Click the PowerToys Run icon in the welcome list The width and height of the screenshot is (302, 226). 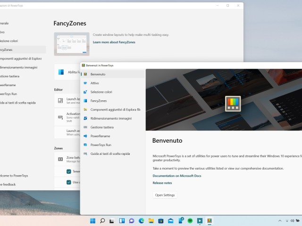click(x=85, y=145)
